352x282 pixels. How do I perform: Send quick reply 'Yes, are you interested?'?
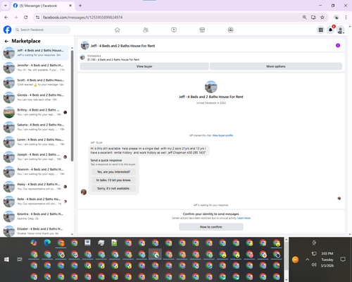click(113, 172)
